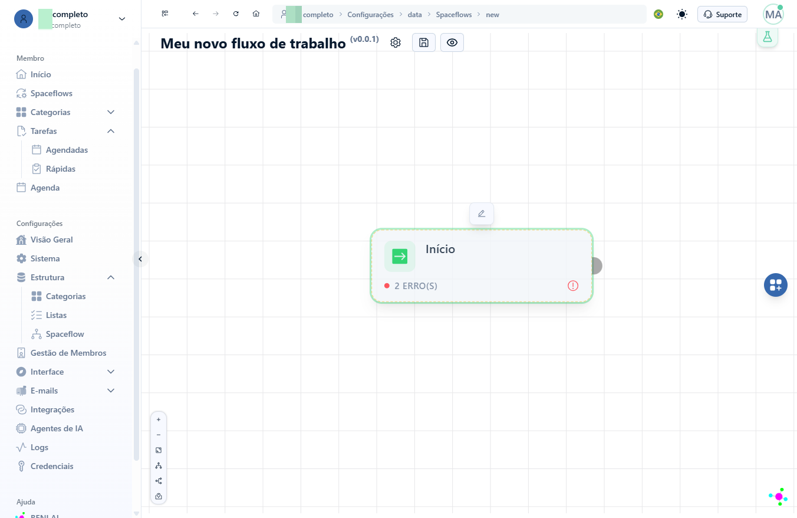Open the MA user avatar menu

tap(773, 14)
